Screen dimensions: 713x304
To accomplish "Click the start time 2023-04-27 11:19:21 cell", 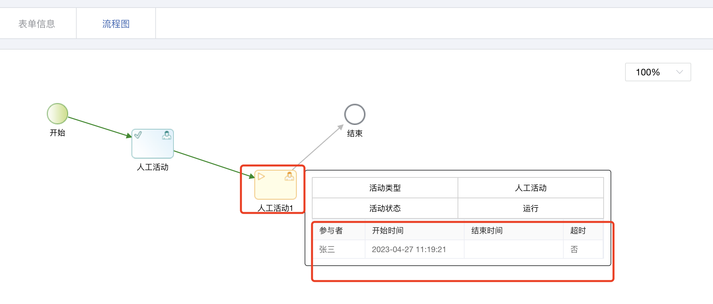I will 409,249.
